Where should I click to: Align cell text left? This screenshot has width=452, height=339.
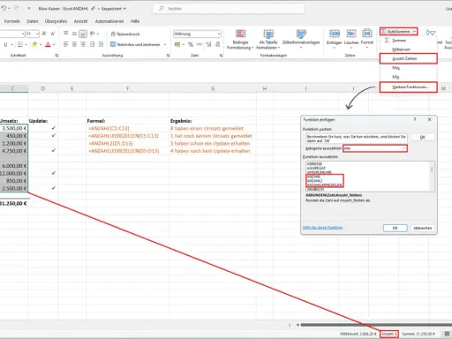click(65, 44)
